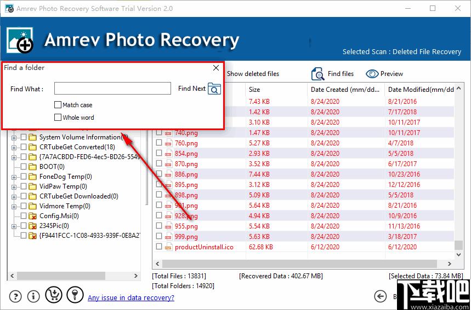Close the Find a folder dialog

pos(215,68)
